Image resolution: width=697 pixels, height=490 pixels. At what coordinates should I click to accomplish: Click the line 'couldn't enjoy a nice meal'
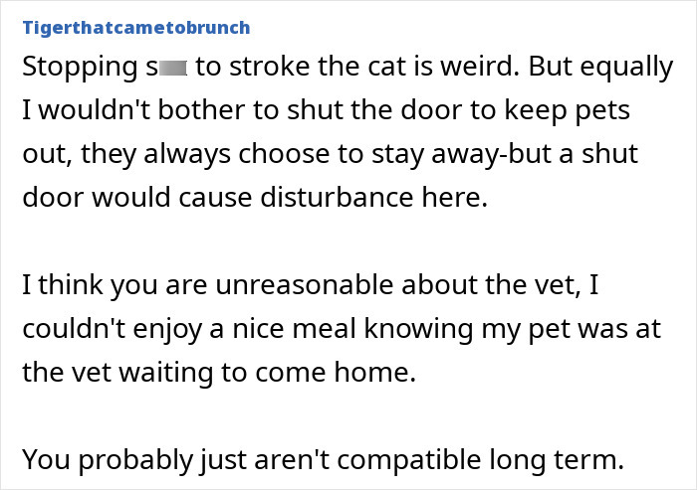pyautogui.click(x=342, y=330)
